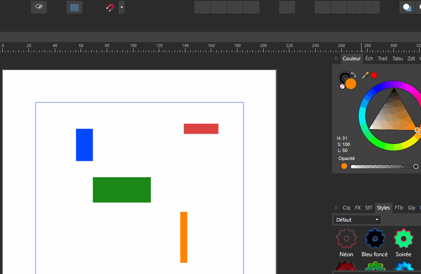Viewport: 421px width, 274px height.
Task: Swap fill and stroke colors arrows
Action: tap(354, 75)
